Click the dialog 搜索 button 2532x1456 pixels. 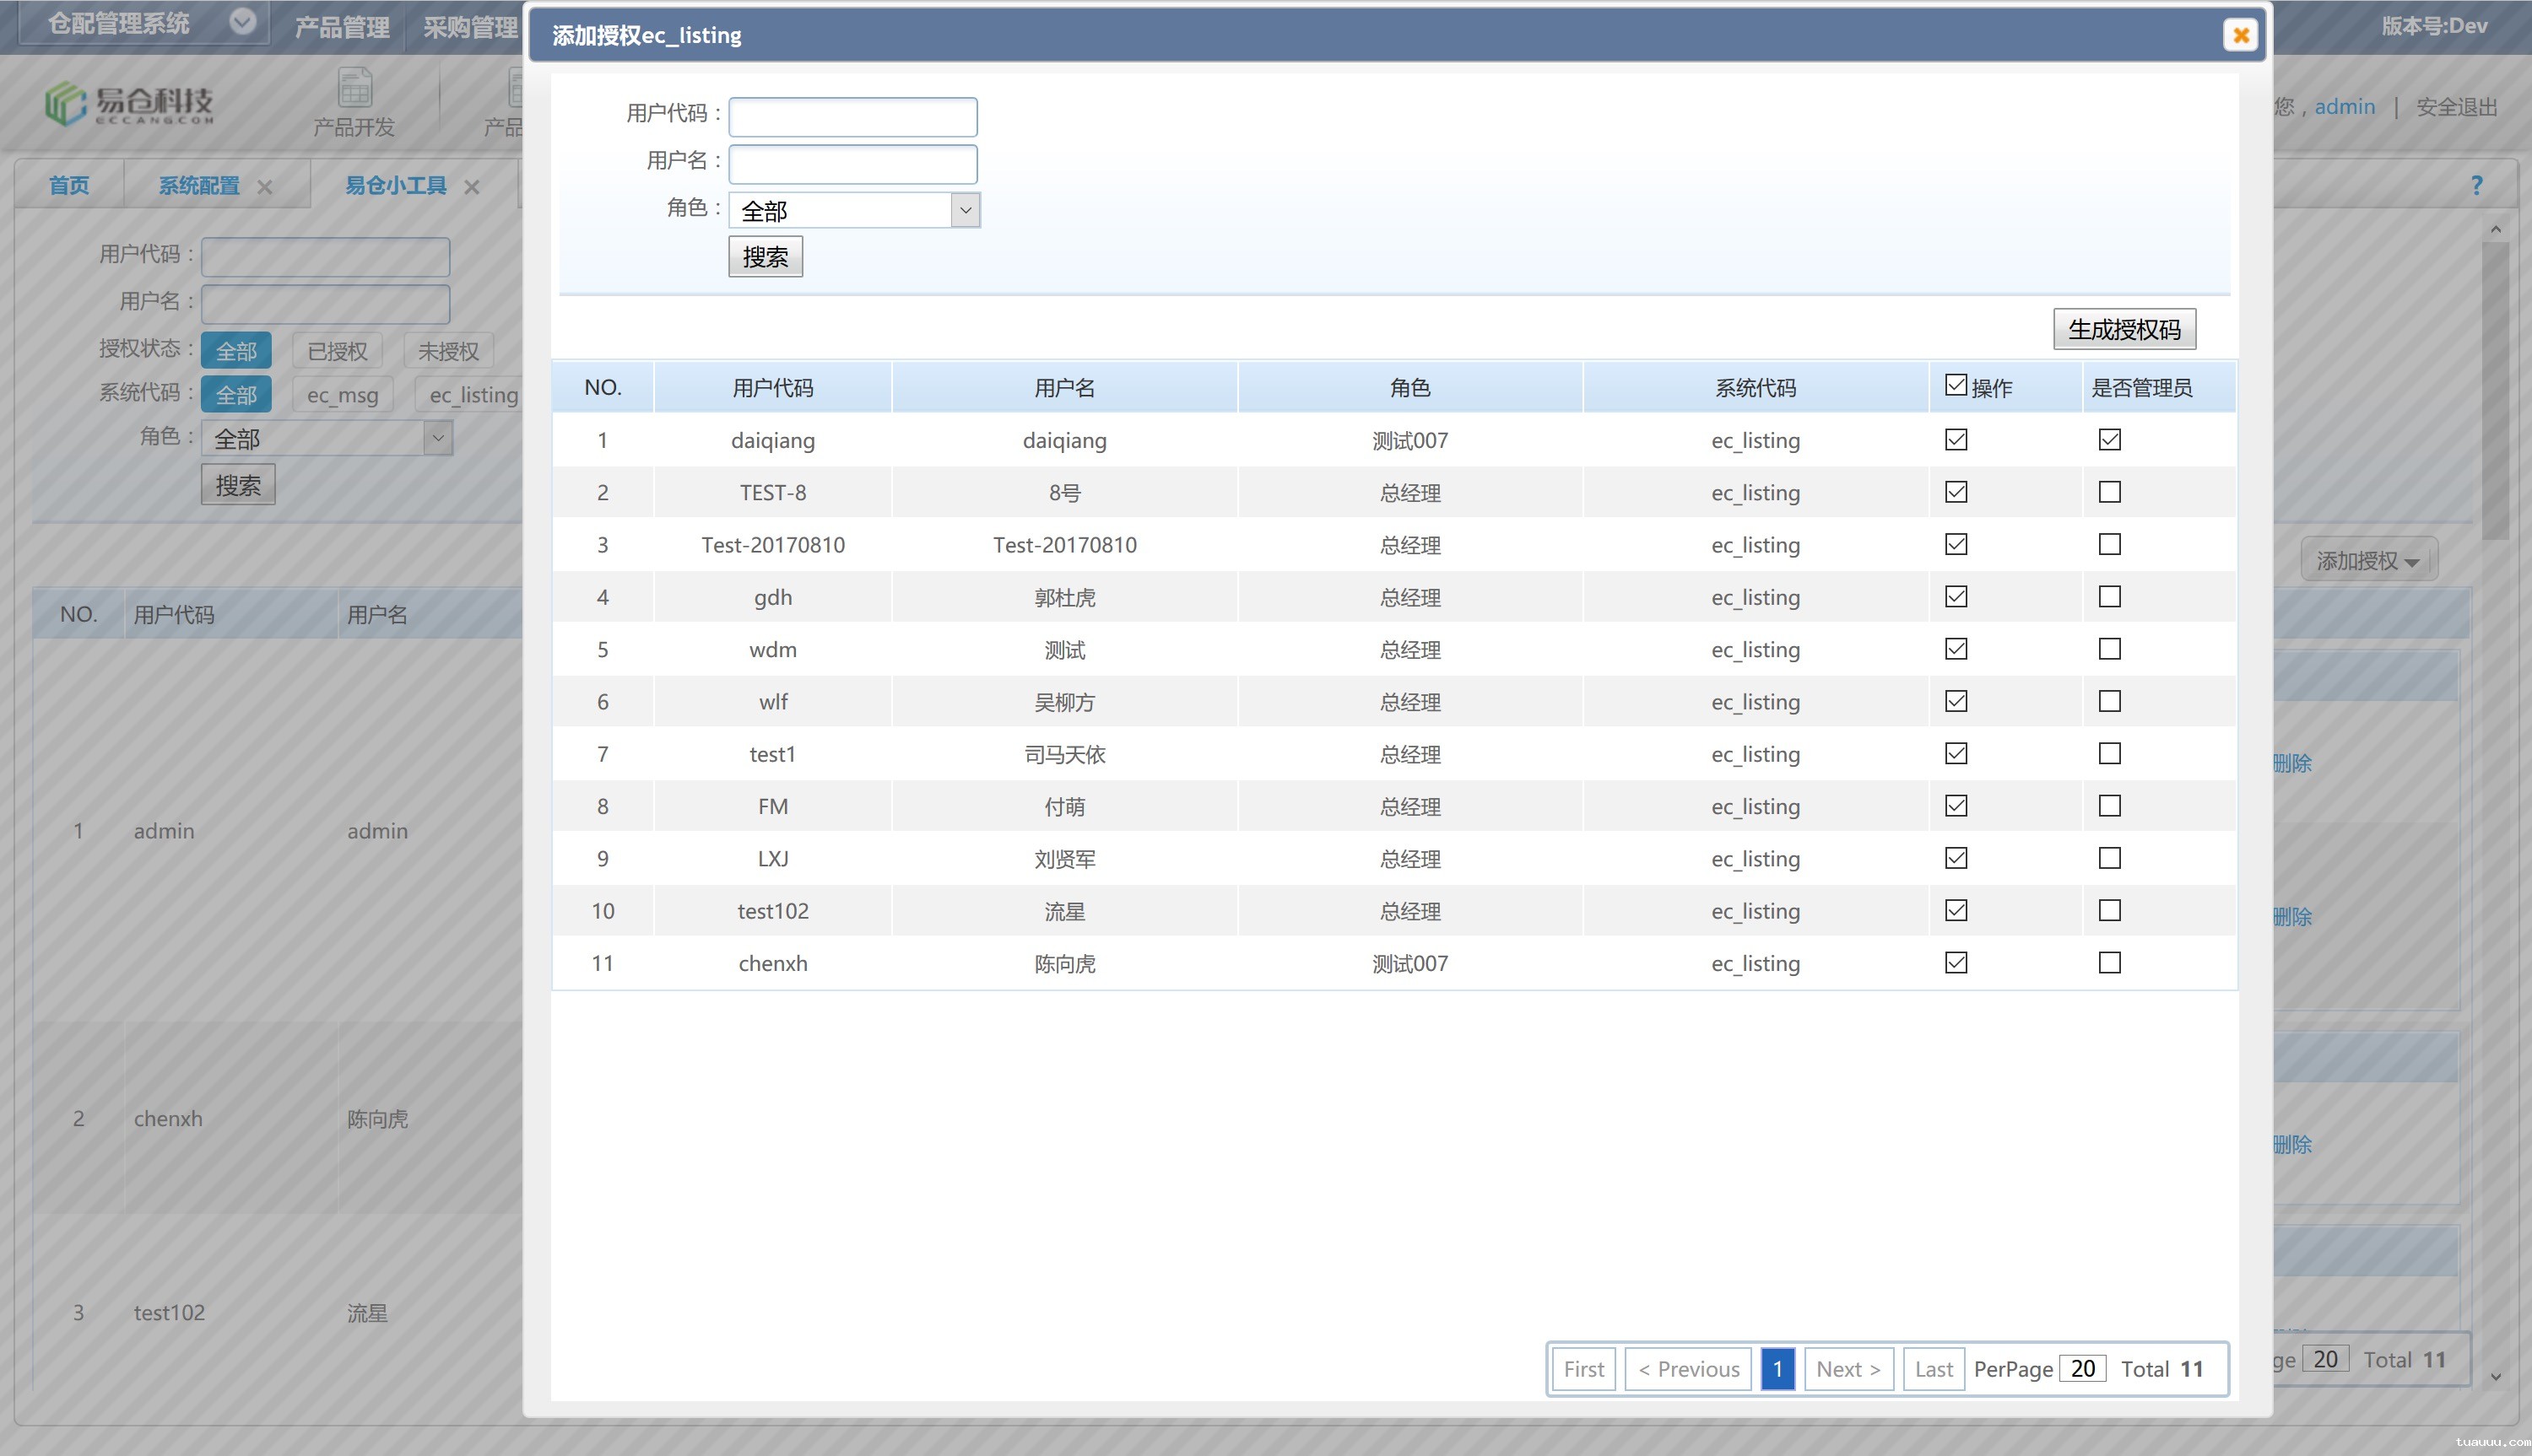click(766, 257)
